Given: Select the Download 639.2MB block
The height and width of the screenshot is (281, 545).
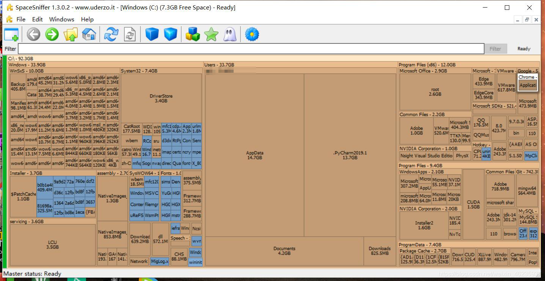Looking at the screenshot, I should pyautogui.click(x=140, y=239).
